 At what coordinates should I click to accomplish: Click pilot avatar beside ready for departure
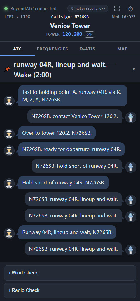tap(9, 151)
